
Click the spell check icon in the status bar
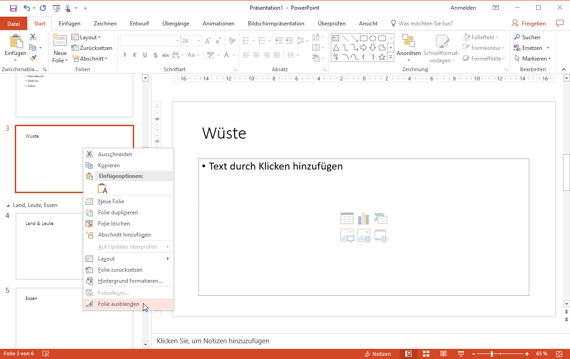click(x=46, y=354)
